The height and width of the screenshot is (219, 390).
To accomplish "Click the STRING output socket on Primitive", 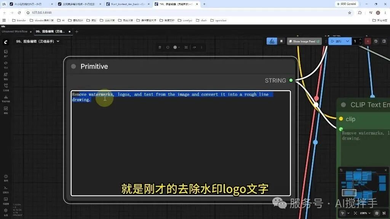I will click(291, 80).
